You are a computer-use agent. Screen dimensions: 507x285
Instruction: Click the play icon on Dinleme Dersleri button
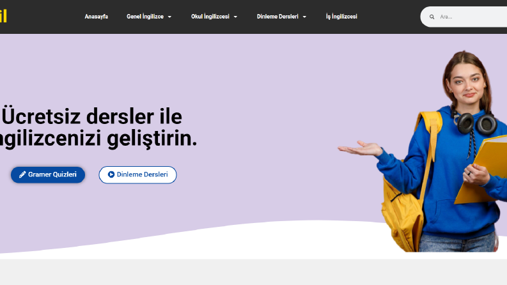pos(111,174)
